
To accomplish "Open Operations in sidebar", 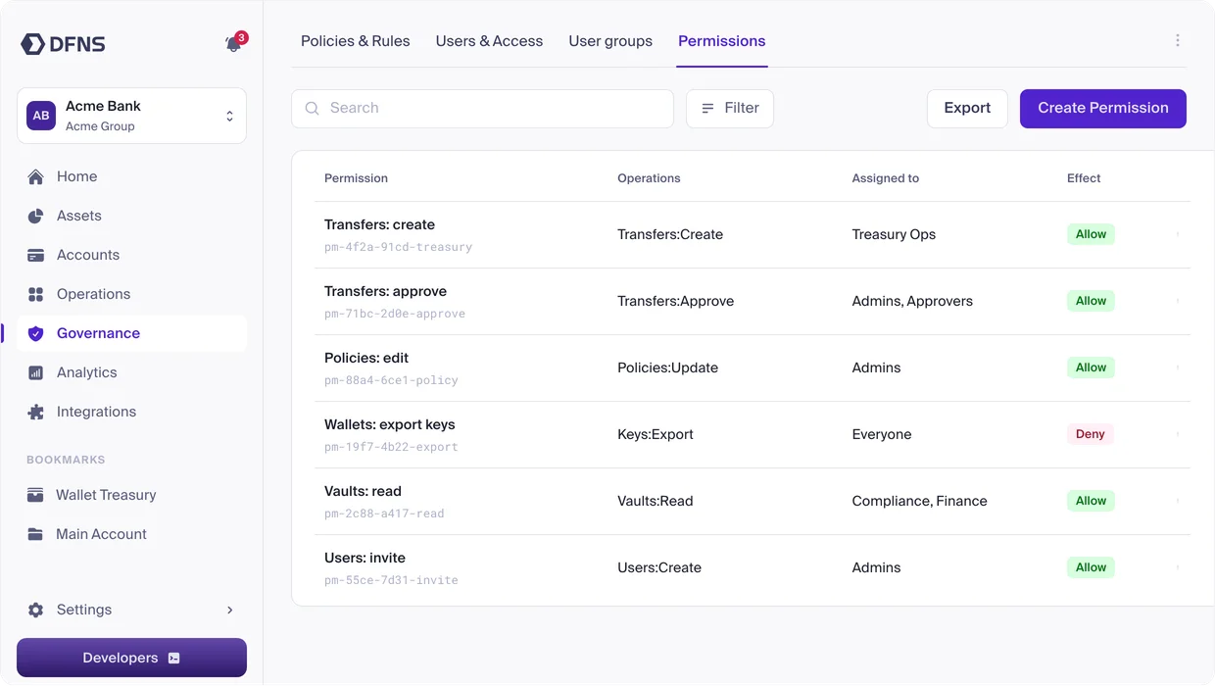I will click(x=131, y=294).
